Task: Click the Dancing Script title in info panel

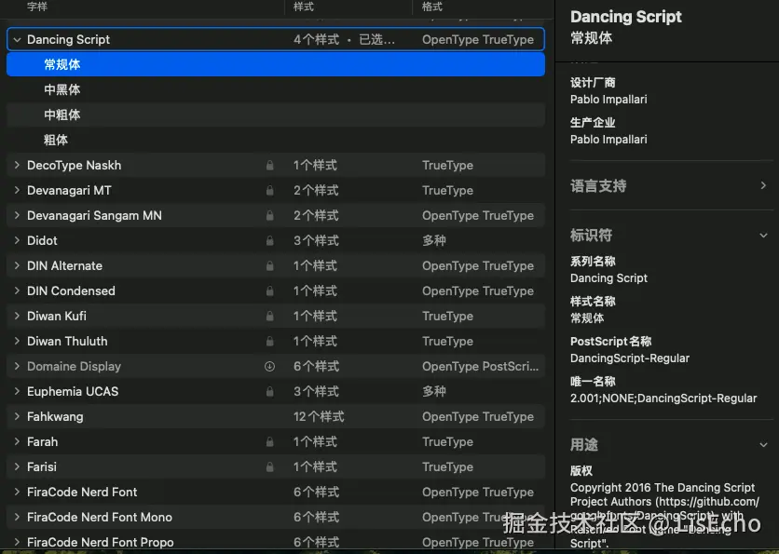Action: pos(626,17)
